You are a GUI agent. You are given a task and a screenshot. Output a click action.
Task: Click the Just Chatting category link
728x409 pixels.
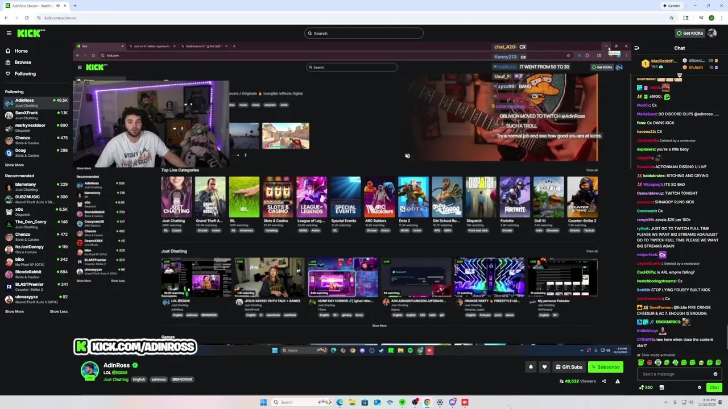(x=116, y=379)
